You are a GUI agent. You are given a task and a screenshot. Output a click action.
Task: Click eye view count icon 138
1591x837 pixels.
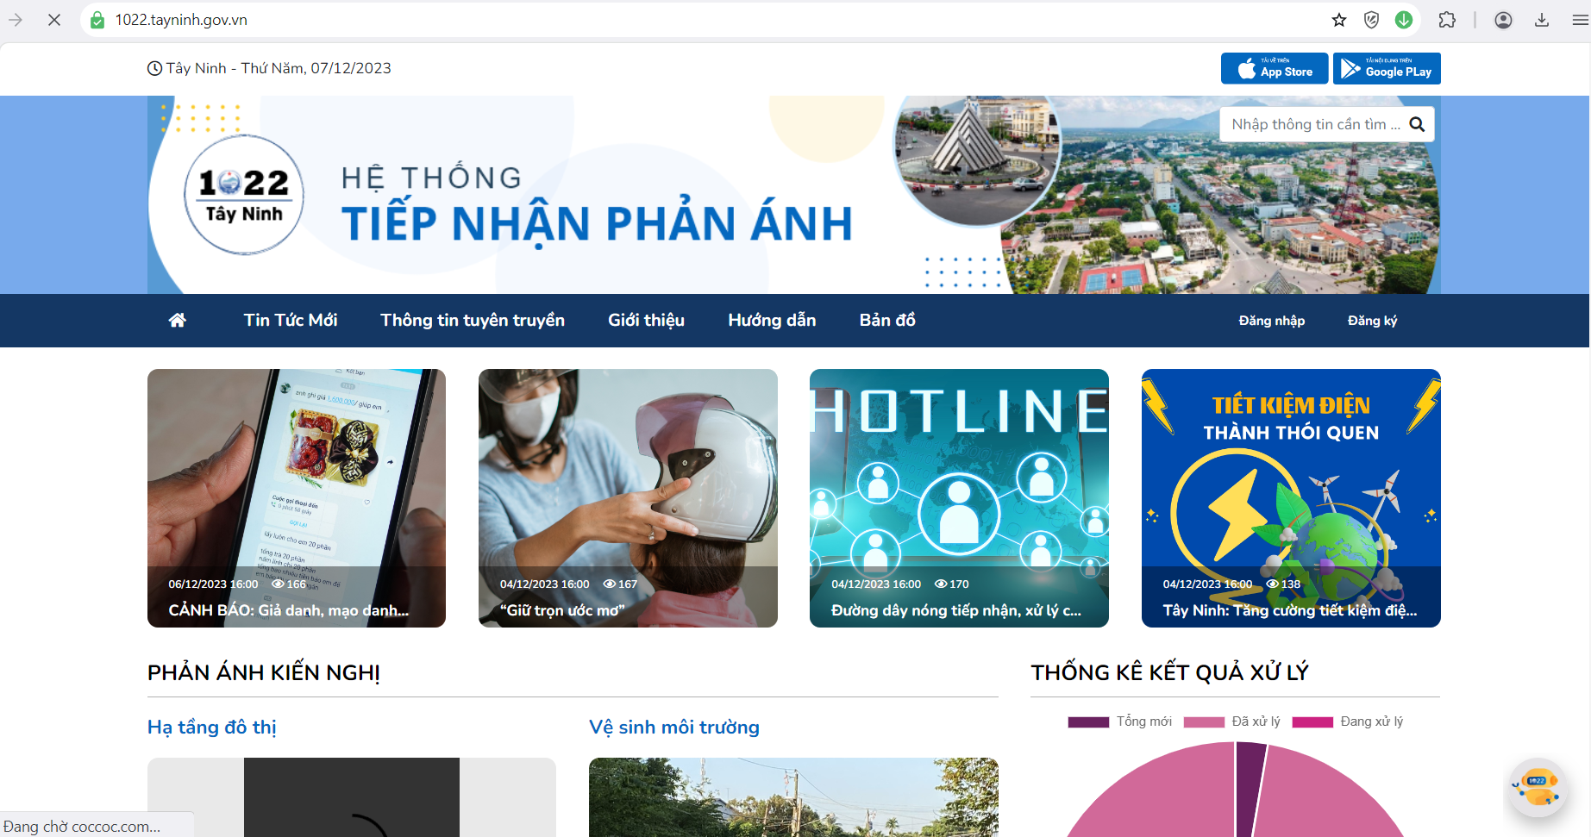[x=1272, y=584]
